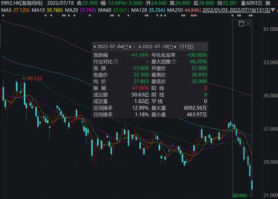Open calendar picker for end date 2022-07-18

click(x=170, y=47)
